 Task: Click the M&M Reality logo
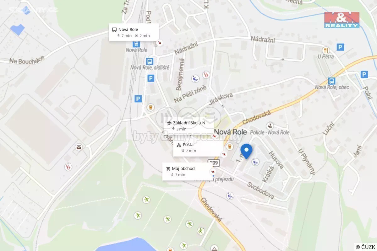[342, 20]
